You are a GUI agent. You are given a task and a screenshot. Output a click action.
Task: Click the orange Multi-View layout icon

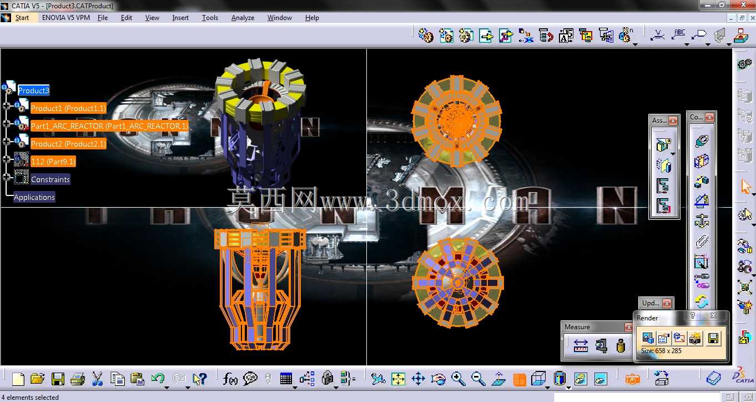tap(519, 379)
